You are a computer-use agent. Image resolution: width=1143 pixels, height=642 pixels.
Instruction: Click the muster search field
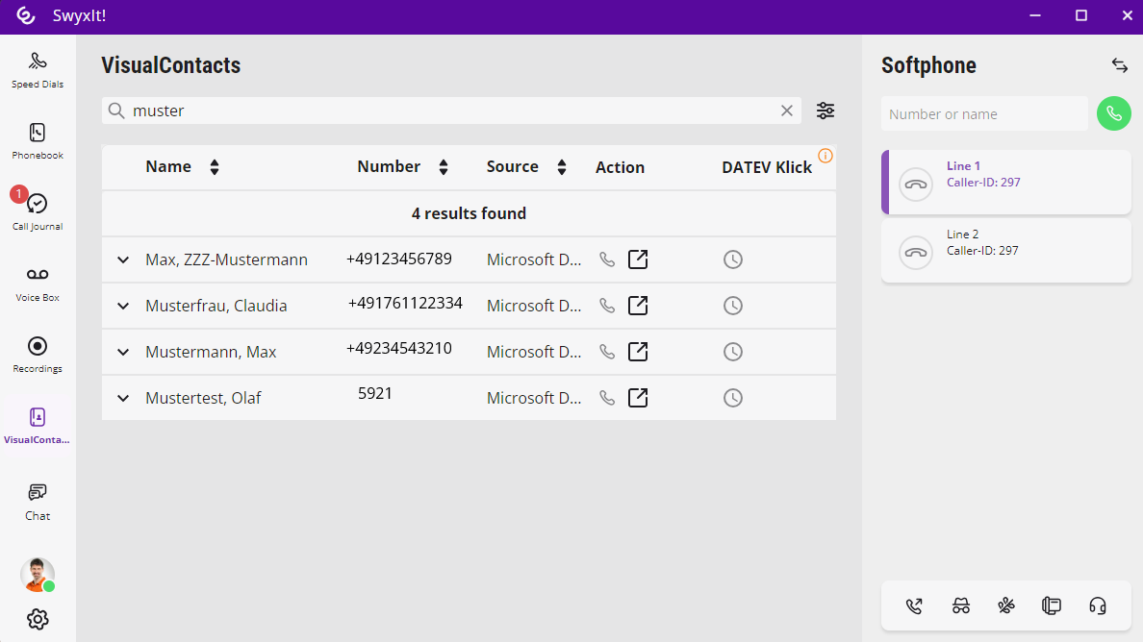click(451, 111)
